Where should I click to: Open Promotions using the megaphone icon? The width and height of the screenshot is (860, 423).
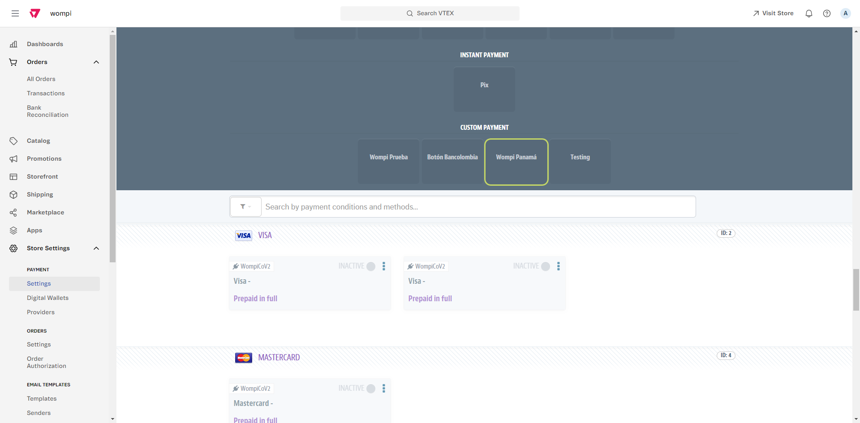[13, 158]
